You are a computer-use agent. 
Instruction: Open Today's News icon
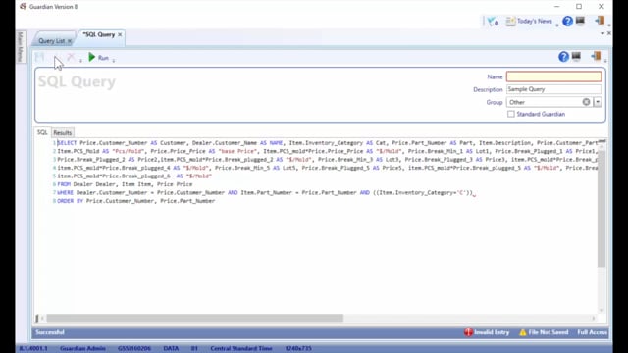[510, 22]
